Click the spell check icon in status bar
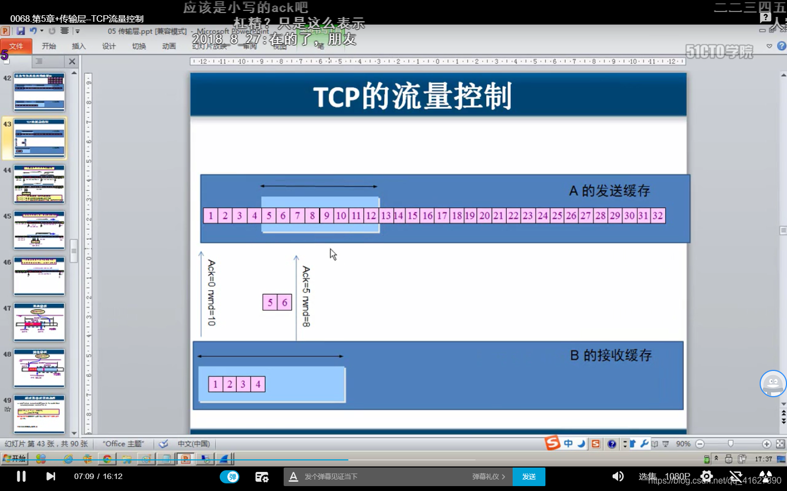 pyautogui.click(x=163, y=444)
